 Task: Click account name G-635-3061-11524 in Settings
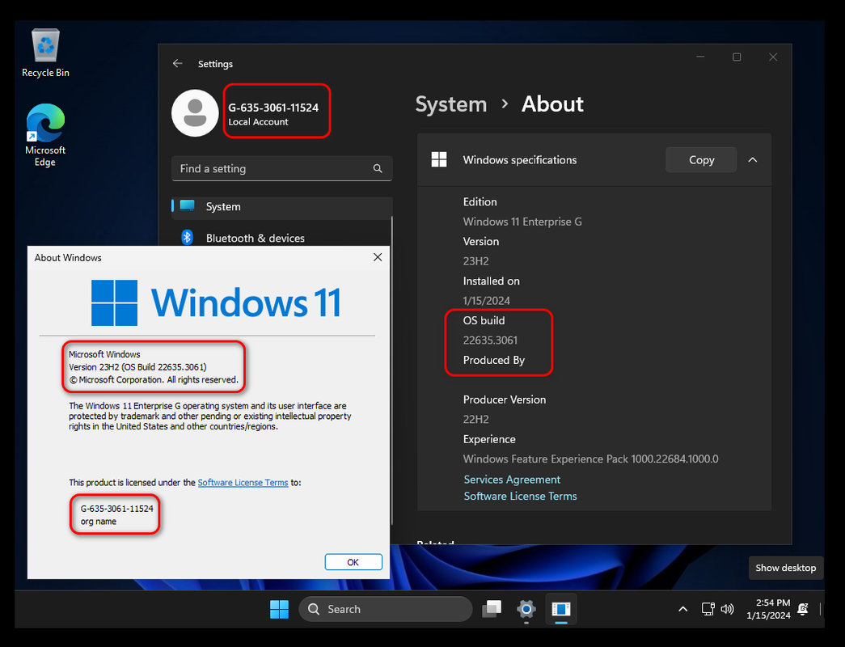[x=273, y=108]
